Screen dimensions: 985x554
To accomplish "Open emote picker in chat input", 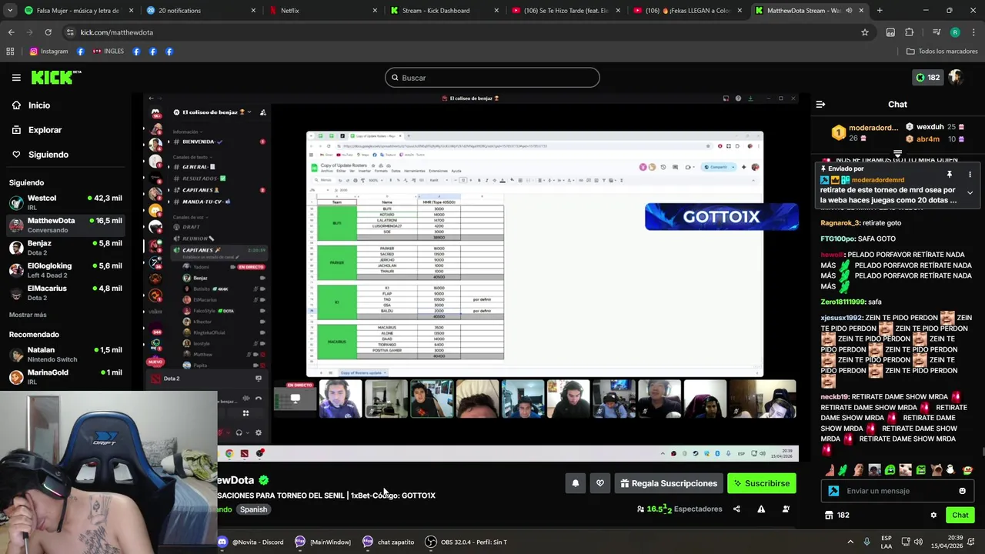I will [962, 491].
